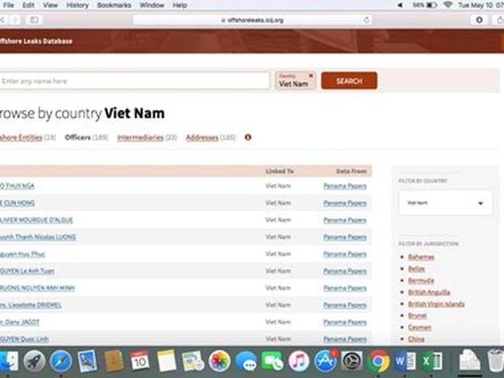Image resolution: width=504 pixels, height=378 pixels.
Task: Open Photos from the Dock
Action: (219, 360)
